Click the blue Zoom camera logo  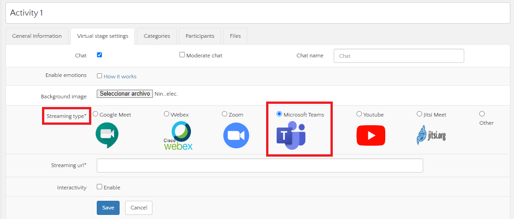236,136
